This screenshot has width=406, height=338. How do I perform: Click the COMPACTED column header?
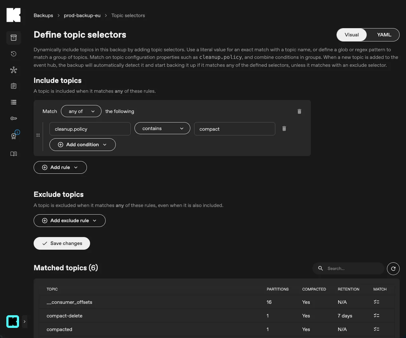click(314, 289)
